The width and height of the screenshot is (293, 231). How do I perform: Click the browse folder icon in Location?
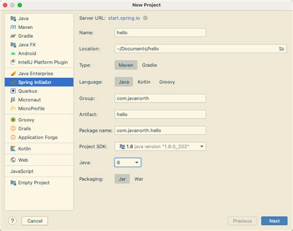[x=281, y=49]
